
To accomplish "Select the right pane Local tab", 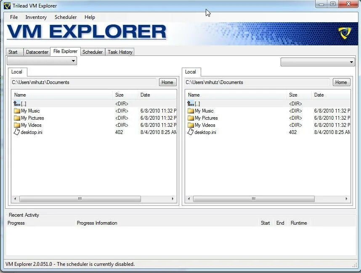I will pyautogui.click(x=191, y=72).
